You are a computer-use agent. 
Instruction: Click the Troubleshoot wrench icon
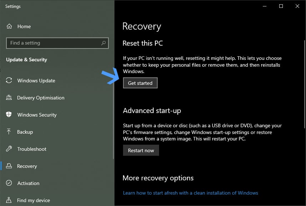(x=9, y=149)
